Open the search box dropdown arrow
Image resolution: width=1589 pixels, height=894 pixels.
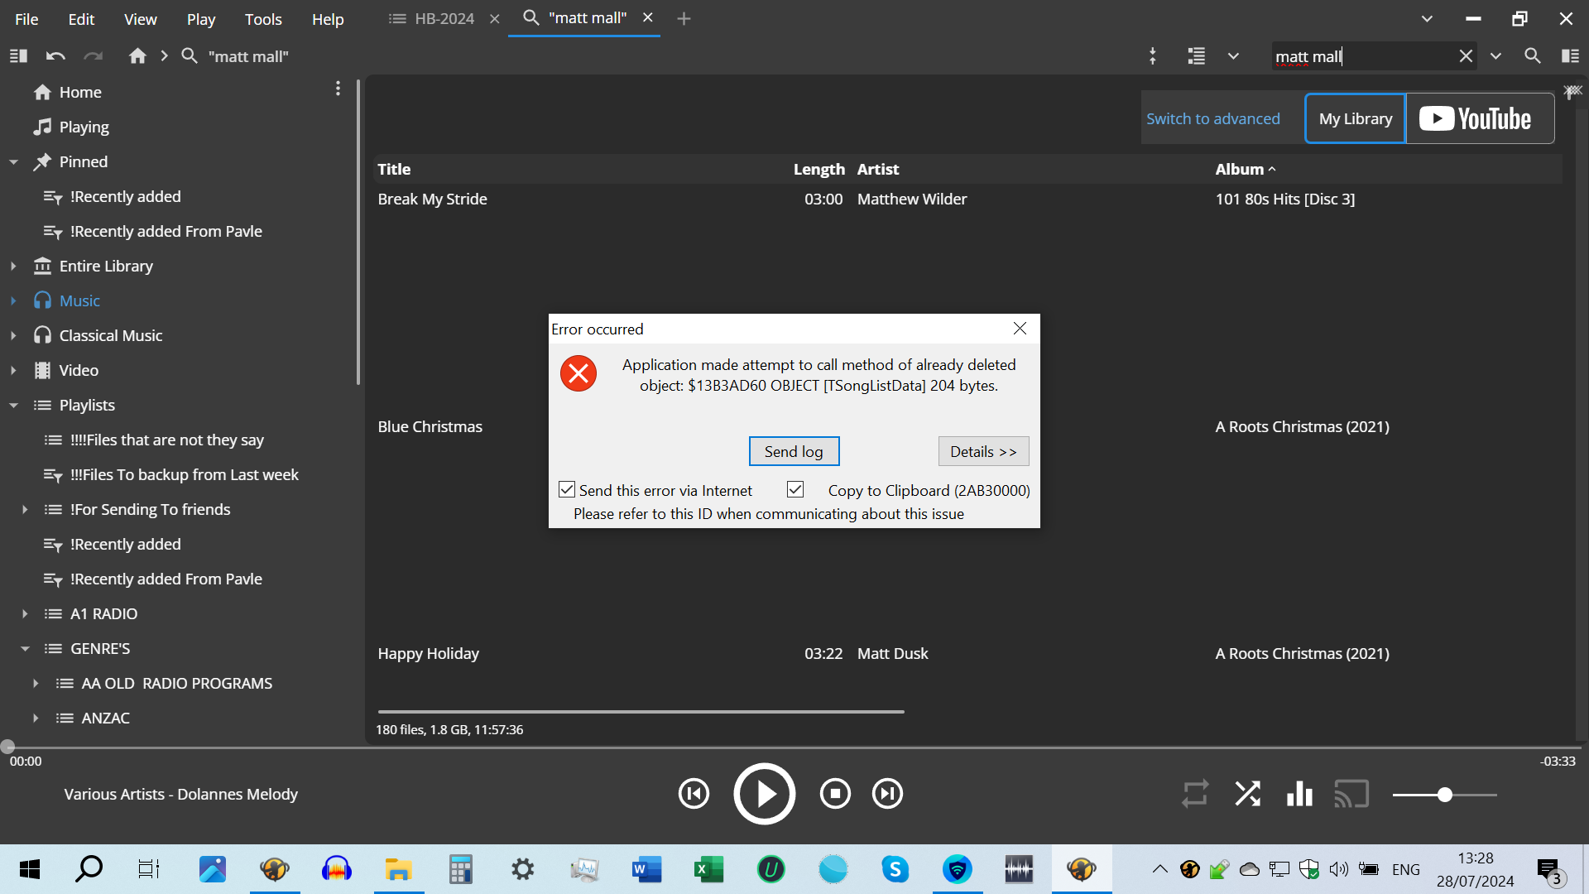coord(1495,56)
